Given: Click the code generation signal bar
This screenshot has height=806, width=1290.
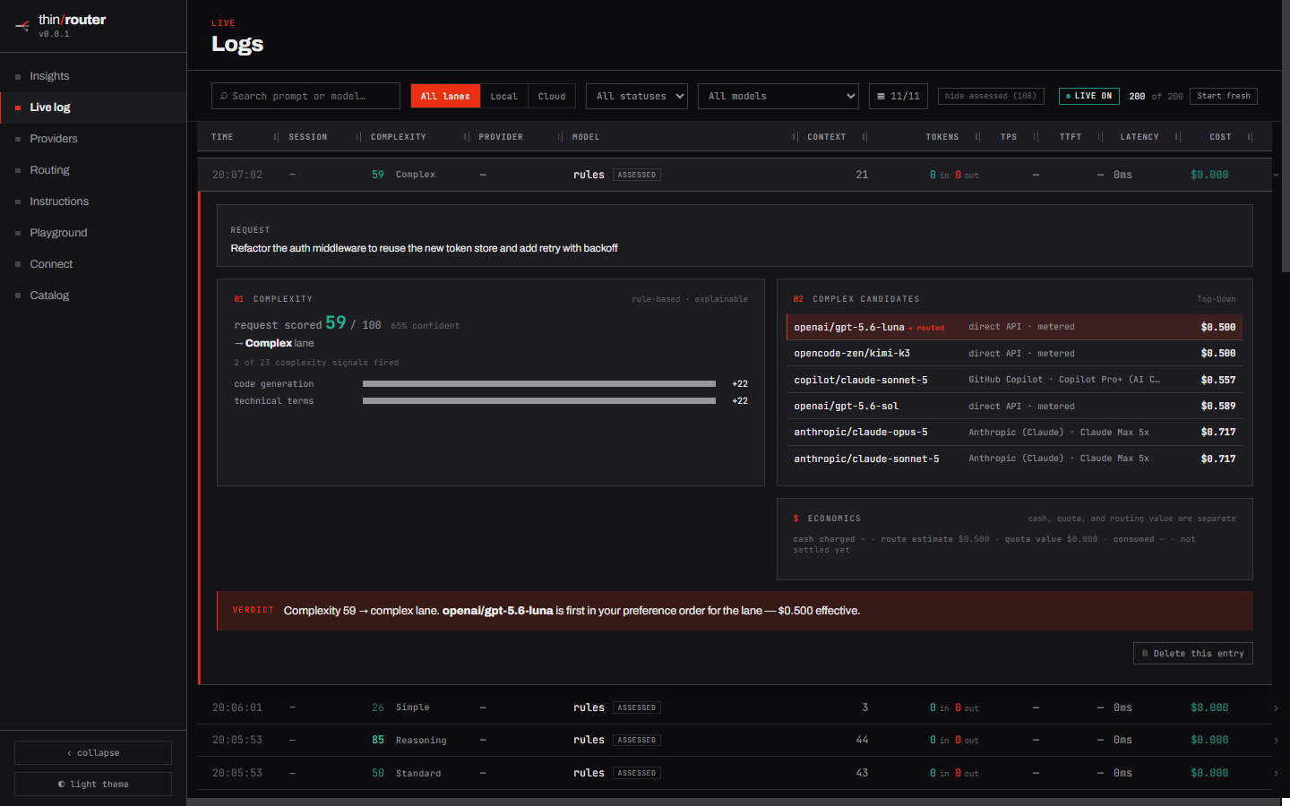Looking at the screenshot, I should [x=539, y=384].
